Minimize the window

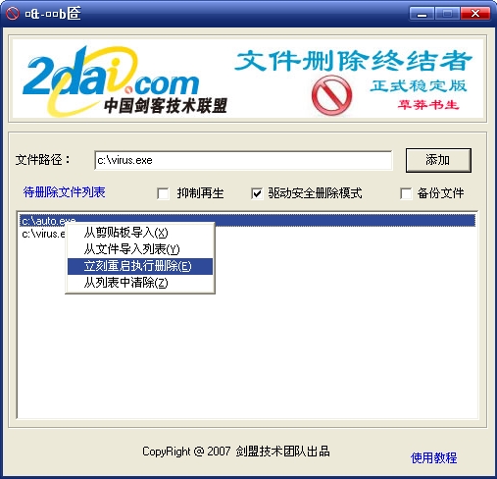422,14
